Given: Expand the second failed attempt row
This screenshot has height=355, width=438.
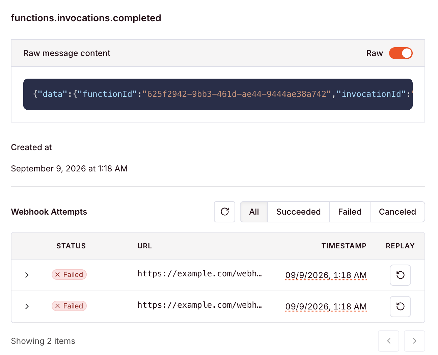Looking at the screenshot, I should [x=27, y=306].
